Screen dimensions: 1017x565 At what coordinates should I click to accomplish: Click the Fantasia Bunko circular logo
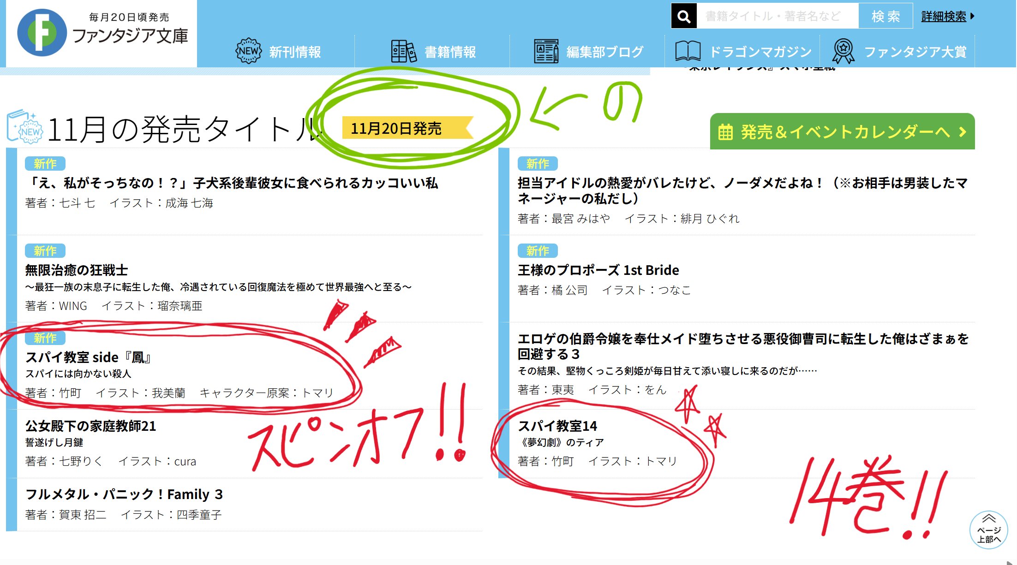(x=42, y=33)
